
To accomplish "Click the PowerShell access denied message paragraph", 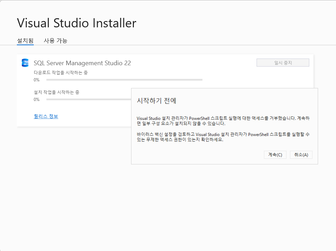I will click(223, 121).
